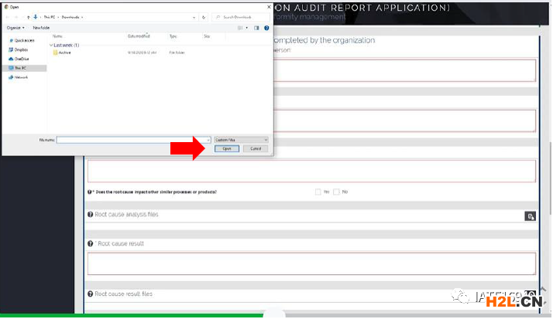Select Dropbox in navigation pane

[22, 49]
